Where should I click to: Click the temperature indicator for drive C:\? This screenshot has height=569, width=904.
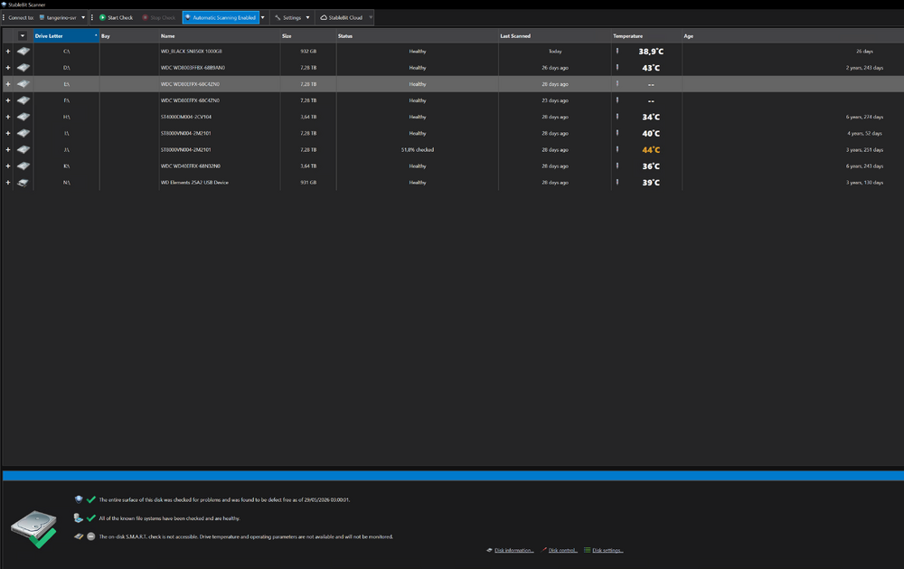pyautogui.click(x=617, y=52)
